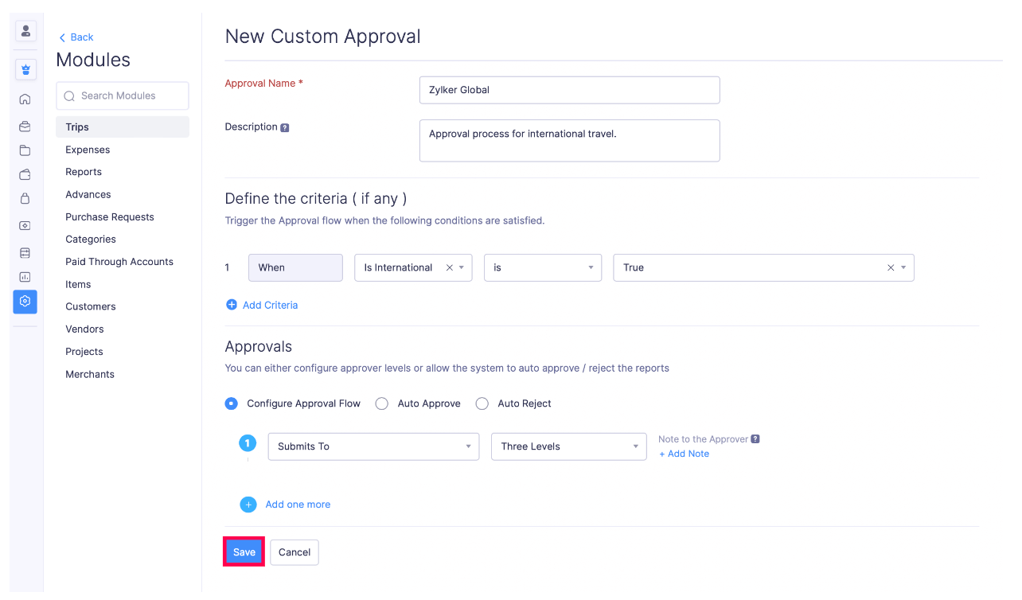This screenshot has height=600, width=1022.
Task: Open the Admin View crown icon
Action: (x=25, y=69)
